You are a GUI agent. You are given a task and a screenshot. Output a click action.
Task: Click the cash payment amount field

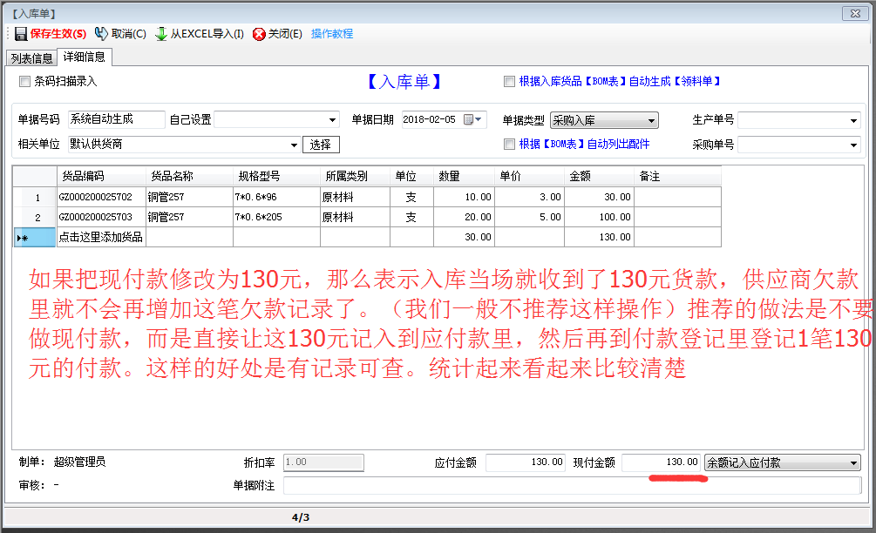(x=662, y=462)
